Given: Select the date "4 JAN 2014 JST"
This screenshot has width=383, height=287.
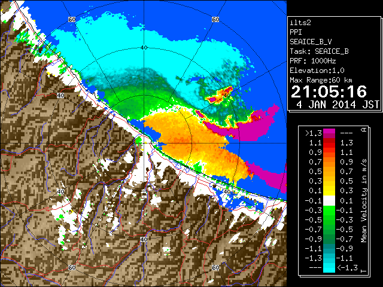Looking at the screenshot, I should (x=338, y=105).
